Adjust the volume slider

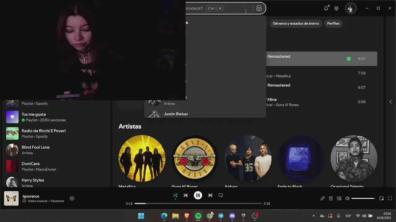363,199
